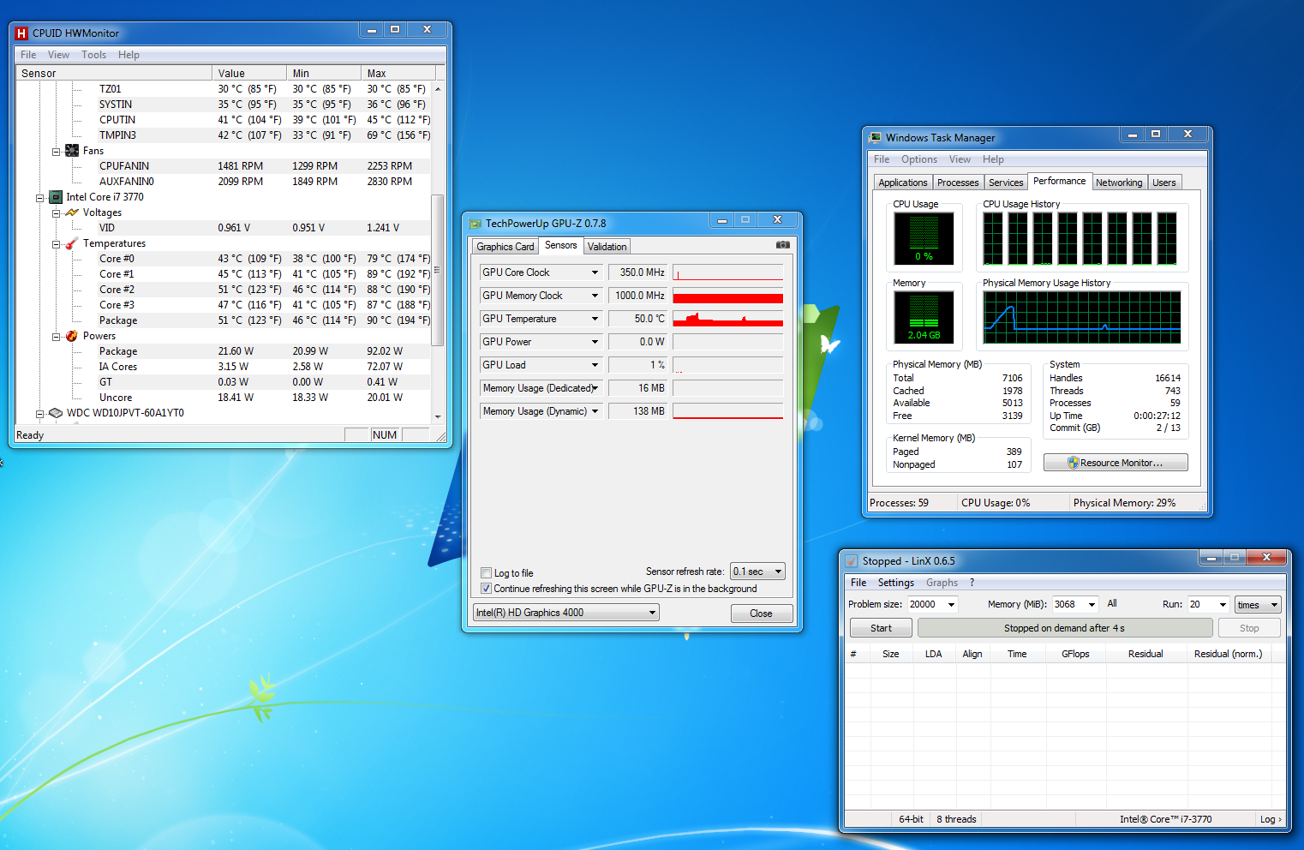Open the Sensor refresh rate dropdown

click(757, 572)
